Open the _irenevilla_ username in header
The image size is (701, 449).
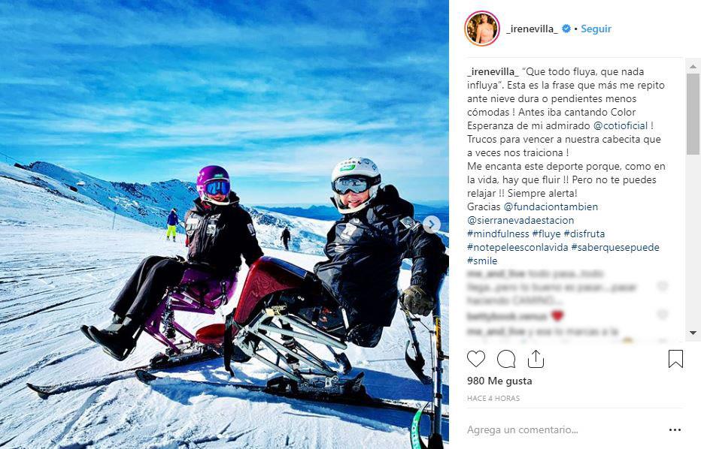[532, 29]
